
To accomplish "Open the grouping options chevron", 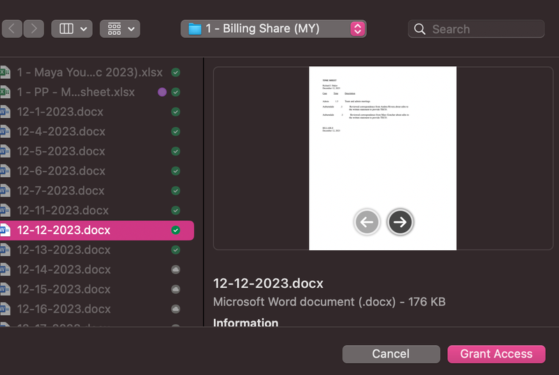I will click(131, 29).
